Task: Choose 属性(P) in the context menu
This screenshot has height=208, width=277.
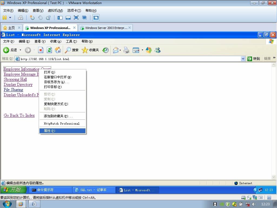Action: (62, 131)
